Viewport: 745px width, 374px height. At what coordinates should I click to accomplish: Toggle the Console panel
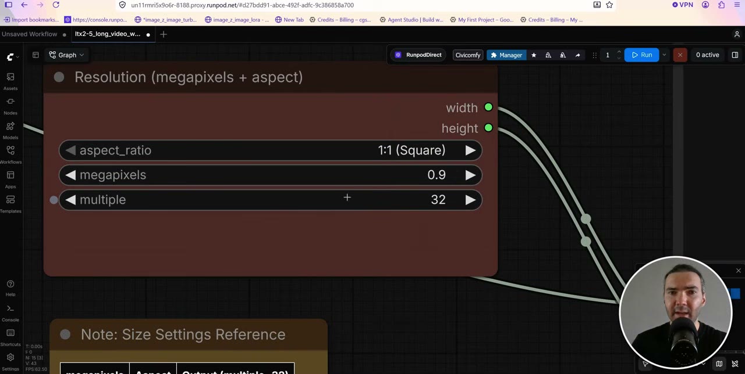(x=10, y=312)
